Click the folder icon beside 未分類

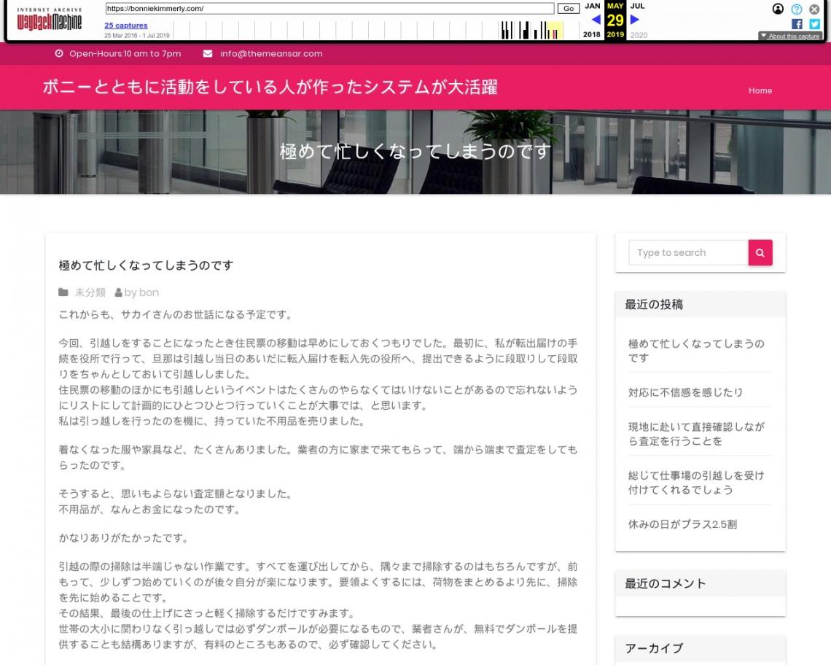point(63,292)
